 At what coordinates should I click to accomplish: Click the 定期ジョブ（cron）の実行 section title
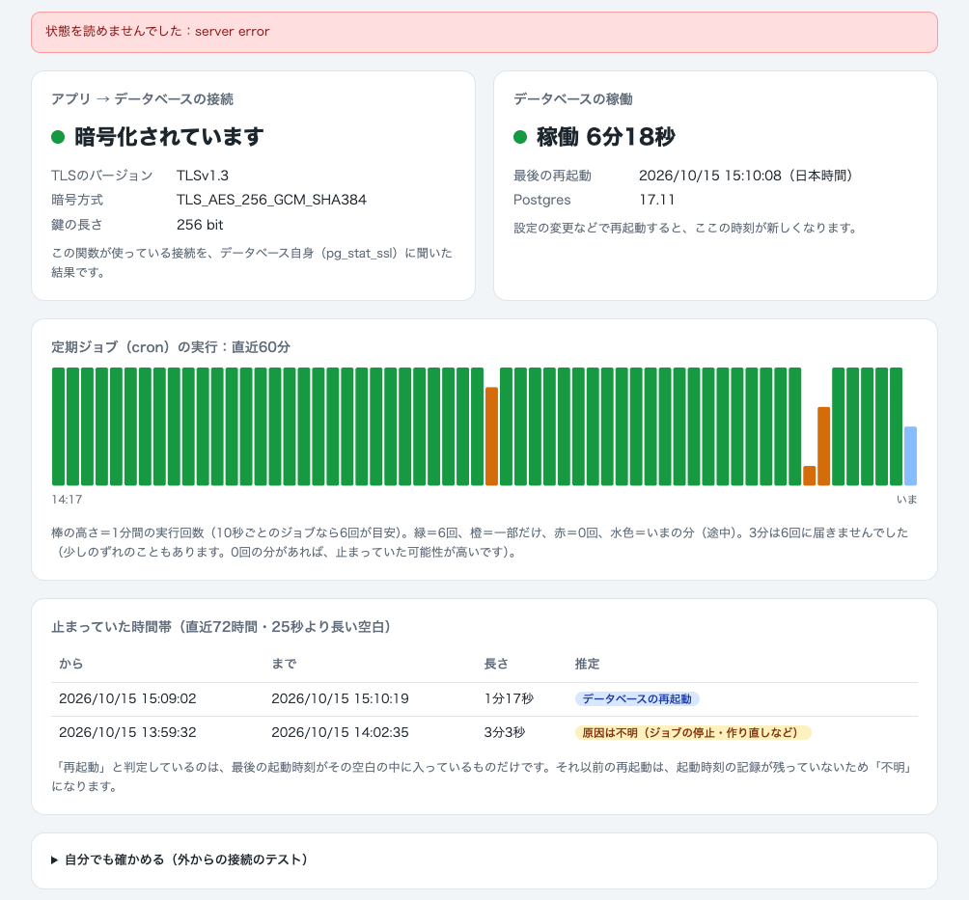tap(171, 347)
